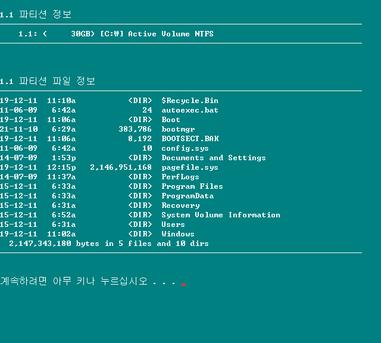Click the 6:52a time of System Volume Information
This screenshot has width=381, height=343.
coord(64,215)
